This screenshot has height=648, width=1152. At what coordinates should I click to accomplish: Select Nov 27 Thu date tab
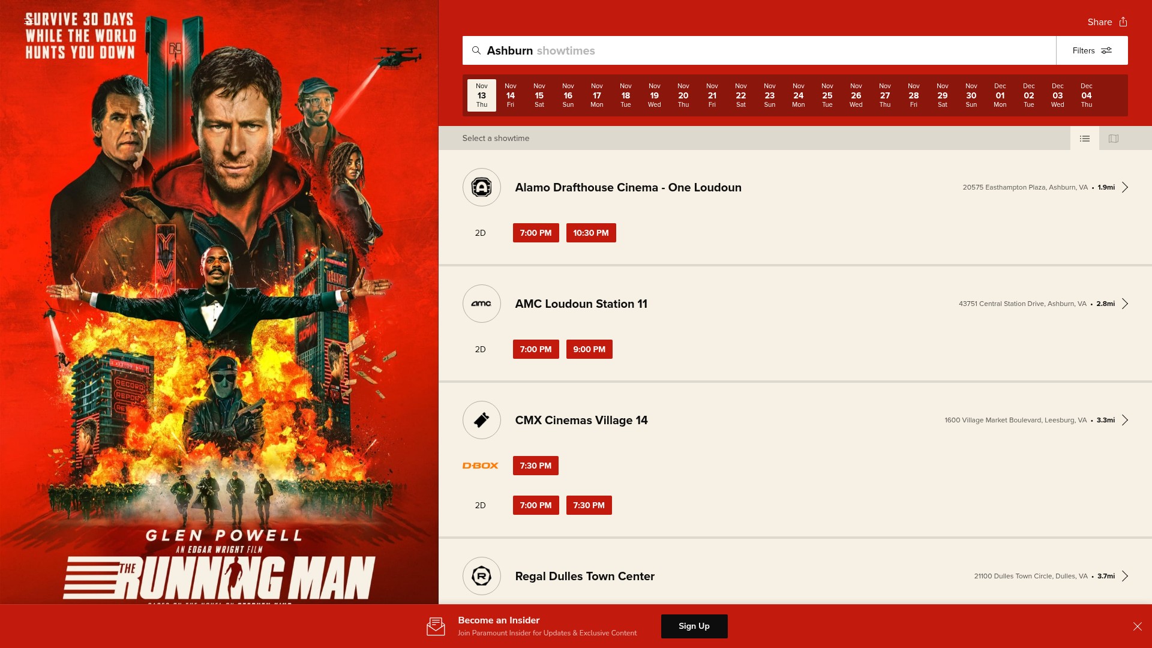[885, 95]
